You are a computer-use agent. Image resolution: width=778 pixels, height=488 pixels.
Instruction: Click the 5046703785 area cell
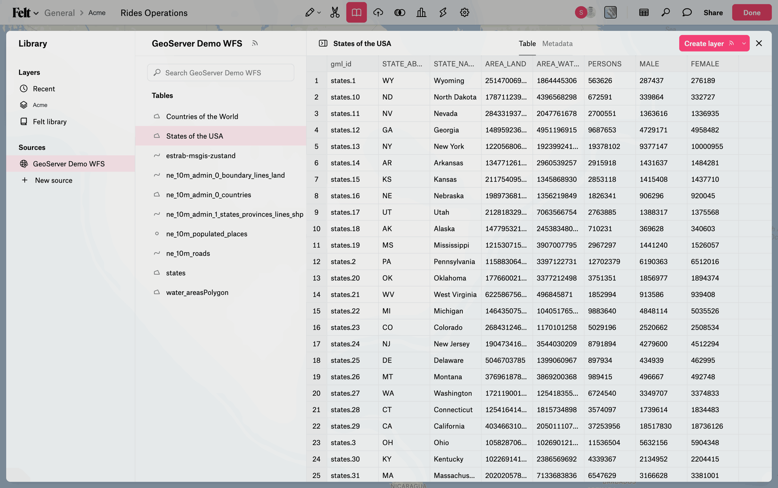(507, 360)
